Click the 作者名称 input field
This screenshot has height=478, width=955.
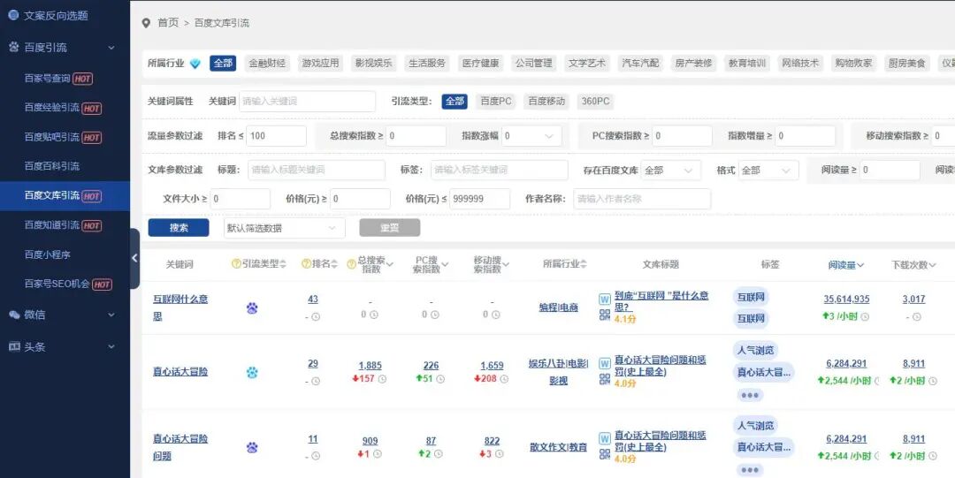point(642,199)
